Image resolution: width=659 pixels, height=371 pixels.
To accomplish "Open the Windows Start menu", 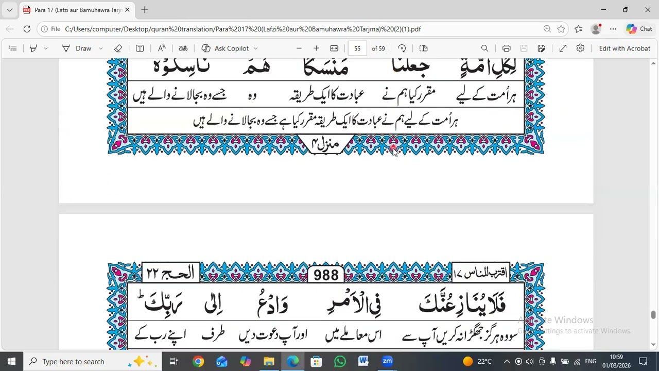I will coord(11,362).
